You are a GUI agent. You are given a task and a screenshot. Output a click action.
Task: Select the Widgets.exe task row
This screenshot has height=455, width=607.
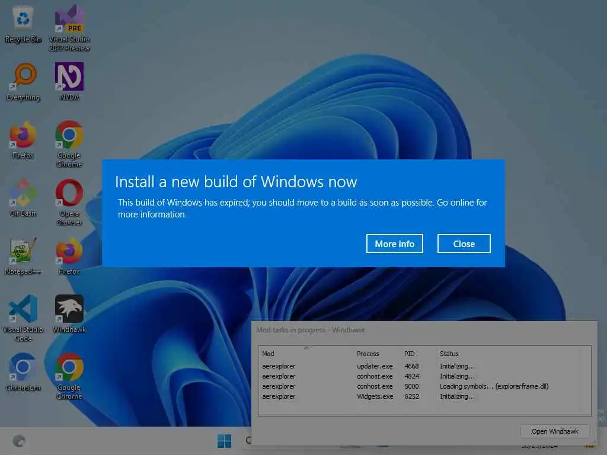(424, 396)
